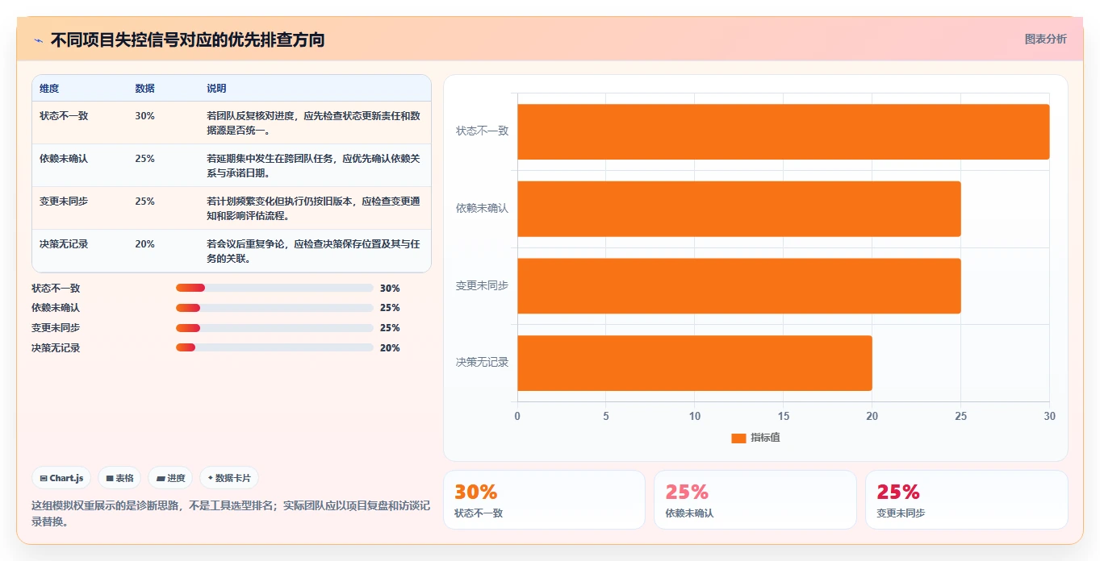Open the 25% 变更未同步 data card
Image resolution: width=1100 pixels, height=561 pixels.
(x=966, y=500)
